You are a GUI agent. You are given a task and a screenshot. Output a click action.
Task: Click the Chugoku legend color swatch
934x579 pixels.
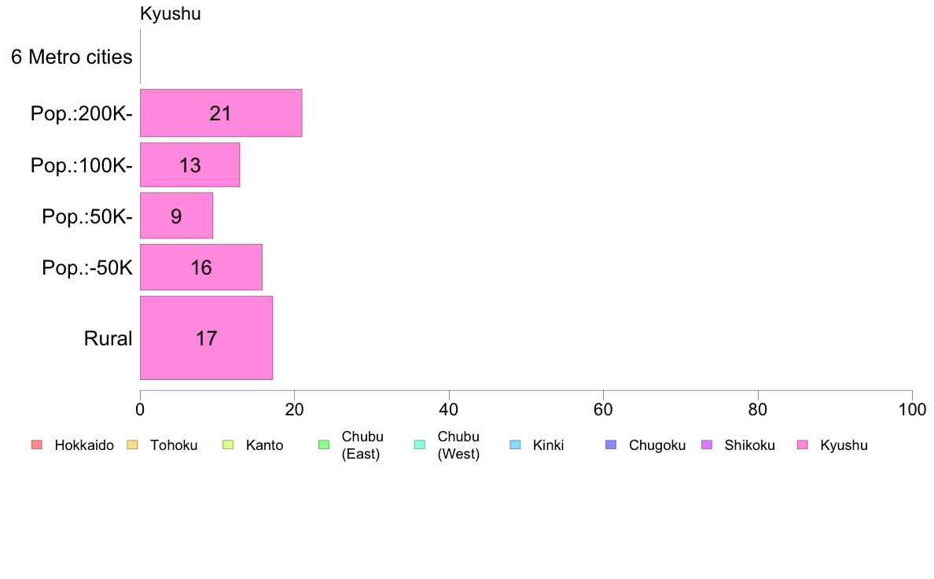tap(611, 444)
